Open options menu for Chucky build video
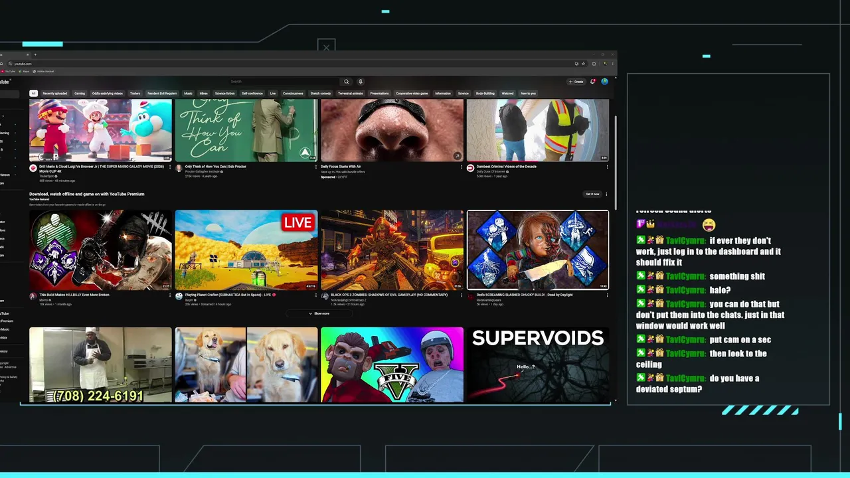Image resolution: width=850 pixels, height=478 pixels. pyautogui.click(x=607, y=295)
